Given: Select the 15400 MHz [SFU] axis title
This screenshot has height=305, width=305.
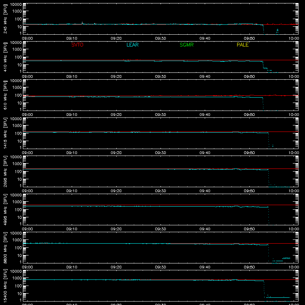Looking at the screenshot, I should pyautogui.click(x=5, y=286).
